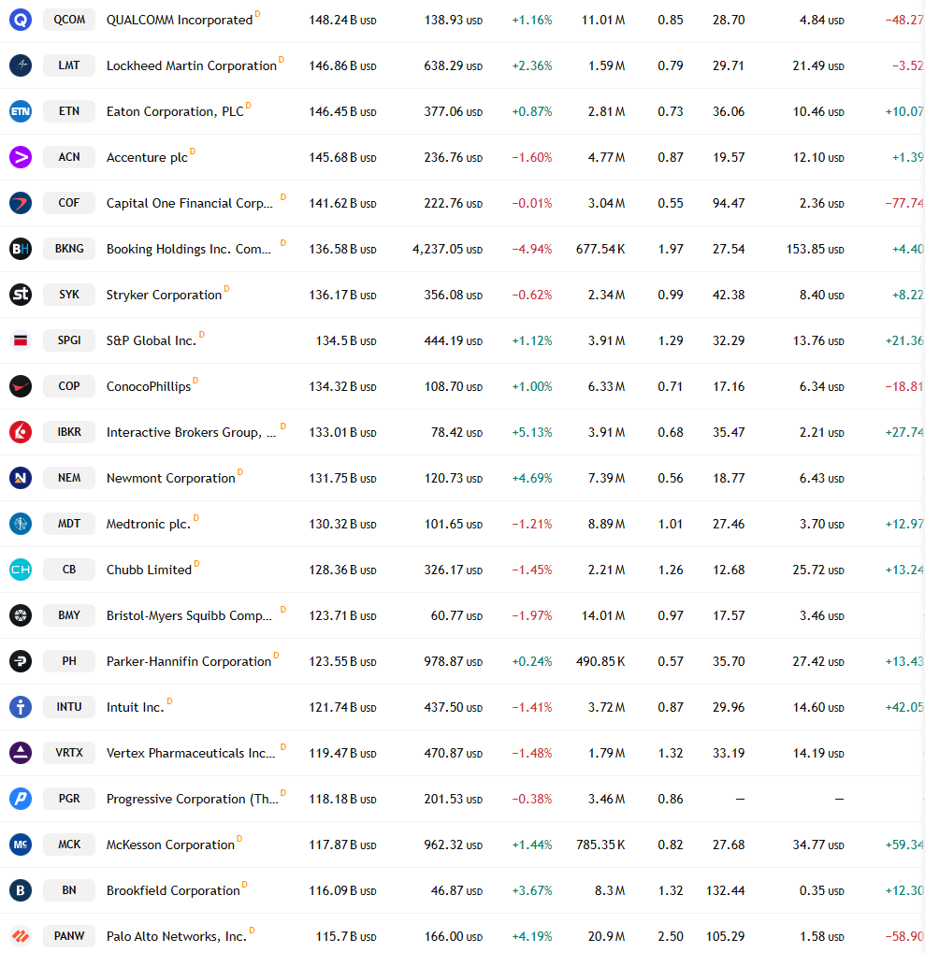Click the Lockheed Martin logo icon
This screenshot has height=953, width=925.
21,65
